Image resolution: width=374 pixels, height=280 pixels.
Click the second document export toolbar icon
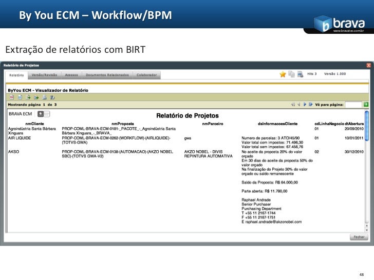tap(20, 97)
